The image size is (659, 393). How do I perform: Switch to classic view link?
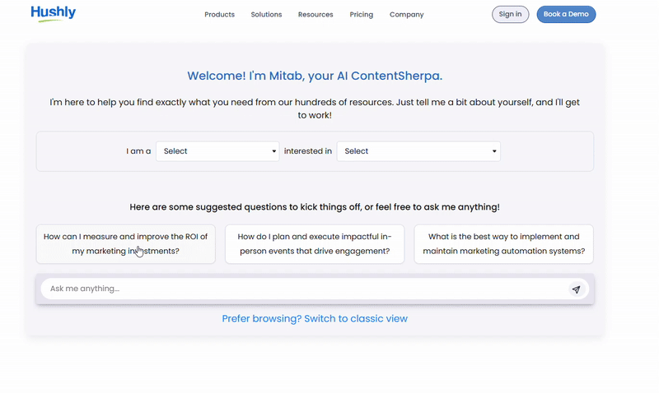tap(315, 319)
